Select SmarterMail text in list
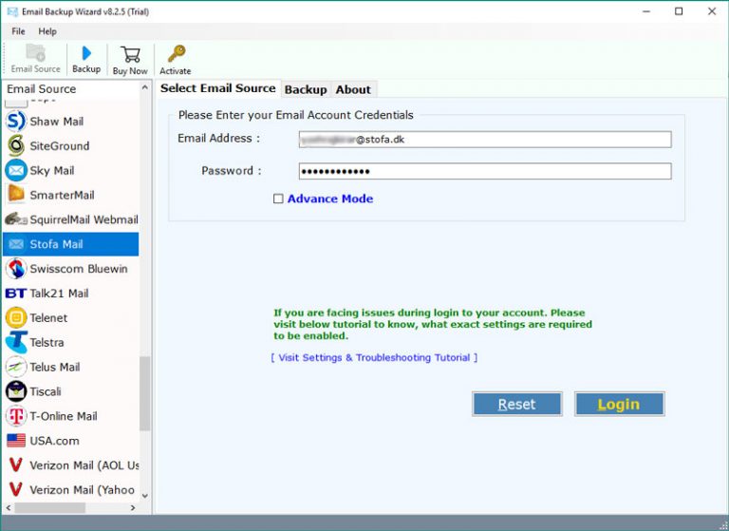The height and width of the screenshot is (531, 729). pos(62,195)
